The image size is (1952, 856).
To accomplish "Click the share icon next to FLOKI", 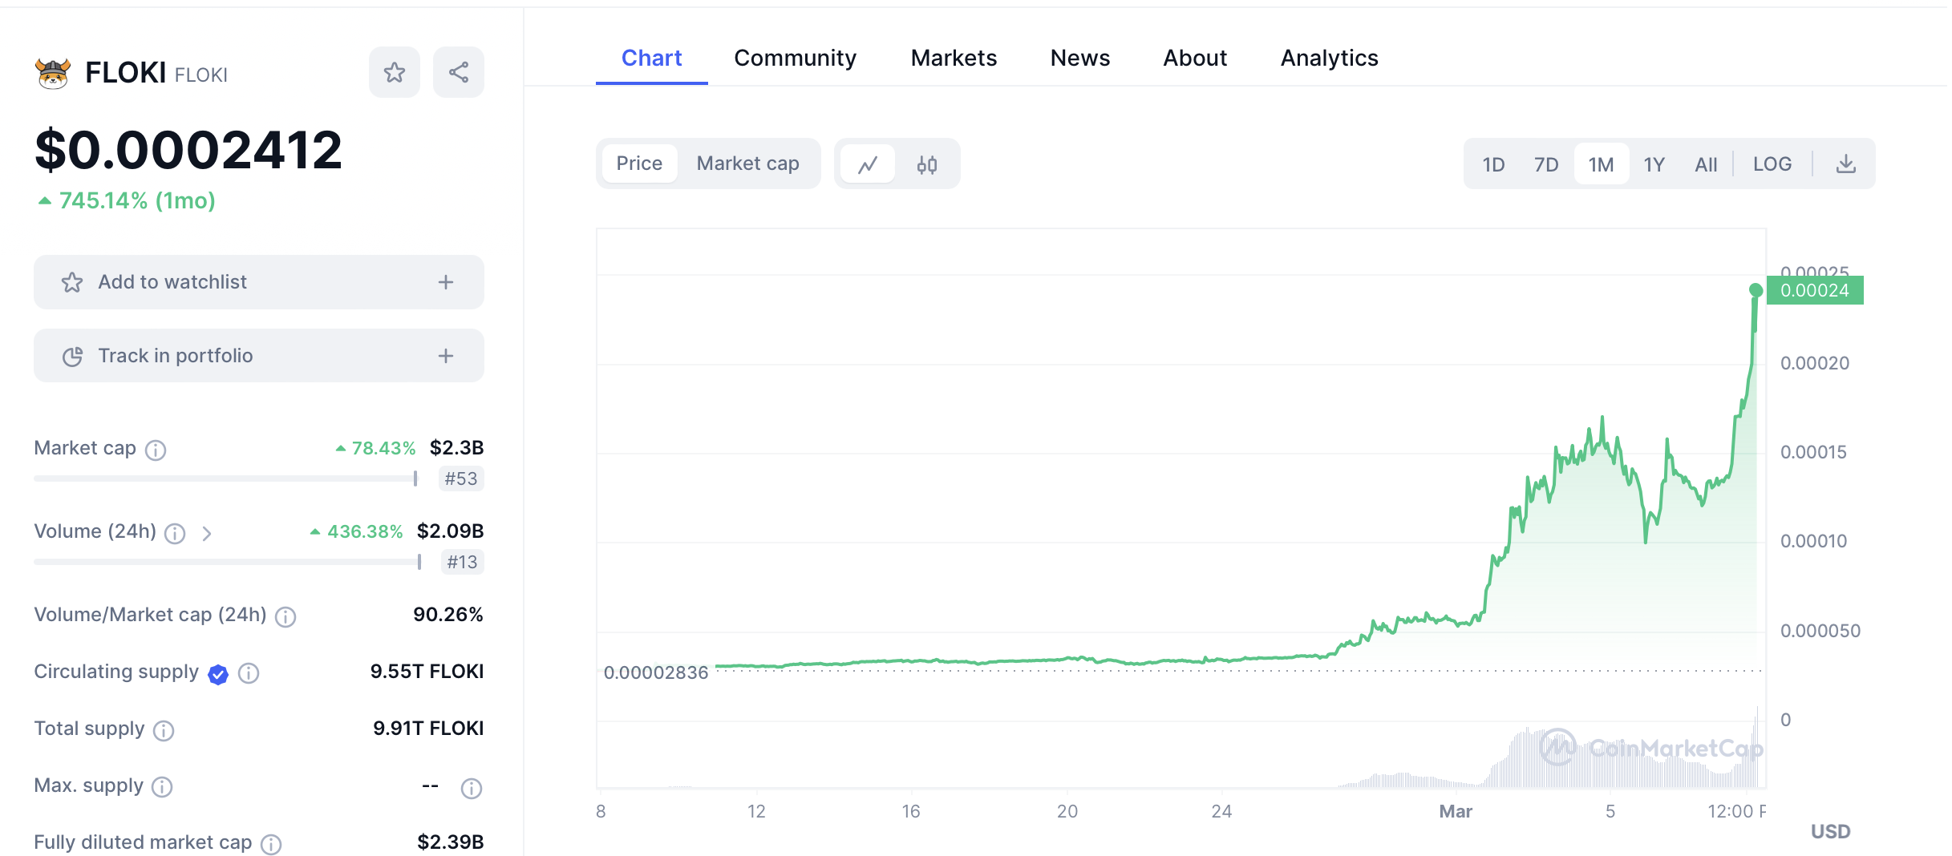I will pyautogui.click(x=459, y=73).
